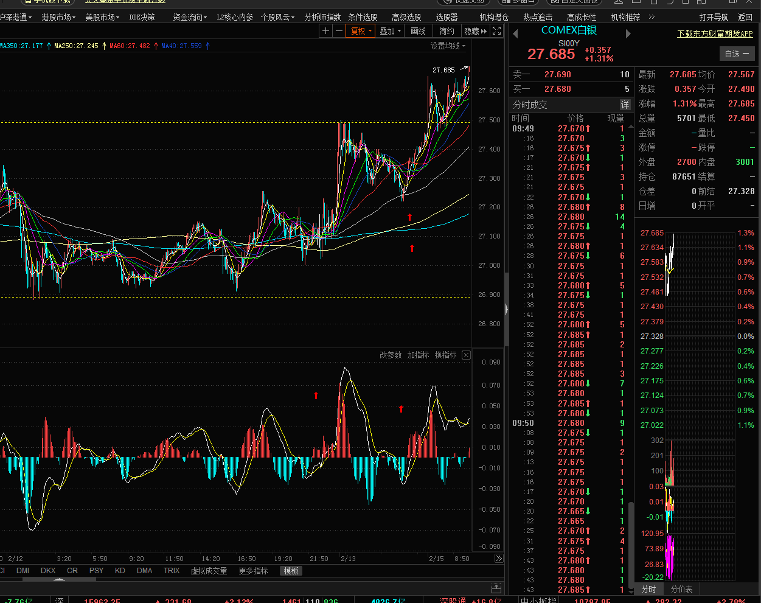Click 改参数 to edit parameters
This screenshot has height=603, width=761.
coord(391,355)
